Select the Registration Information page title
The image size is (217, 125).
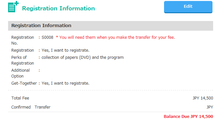pyautogui.click(x=58, y=8)
